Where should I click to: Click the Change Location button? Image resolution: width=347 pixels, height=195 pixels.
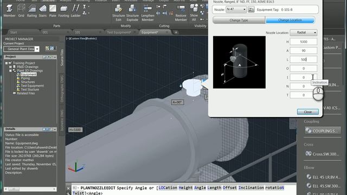290,20
